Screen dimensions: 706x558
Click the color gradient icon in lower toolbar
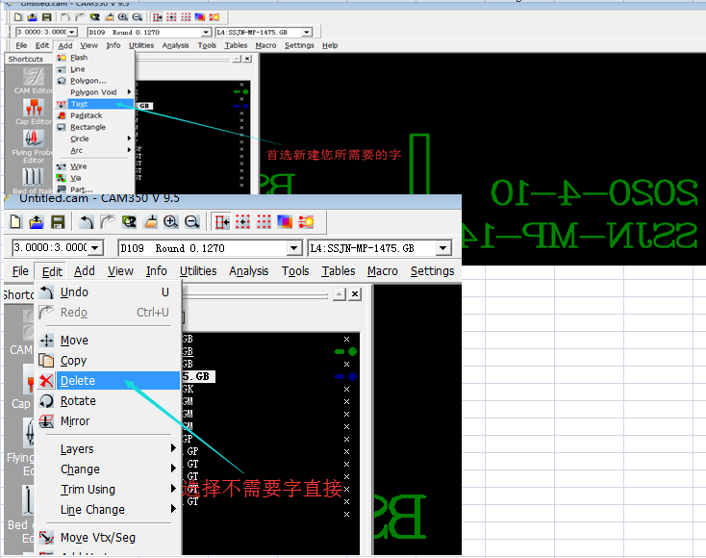click(x=285, y=222)
